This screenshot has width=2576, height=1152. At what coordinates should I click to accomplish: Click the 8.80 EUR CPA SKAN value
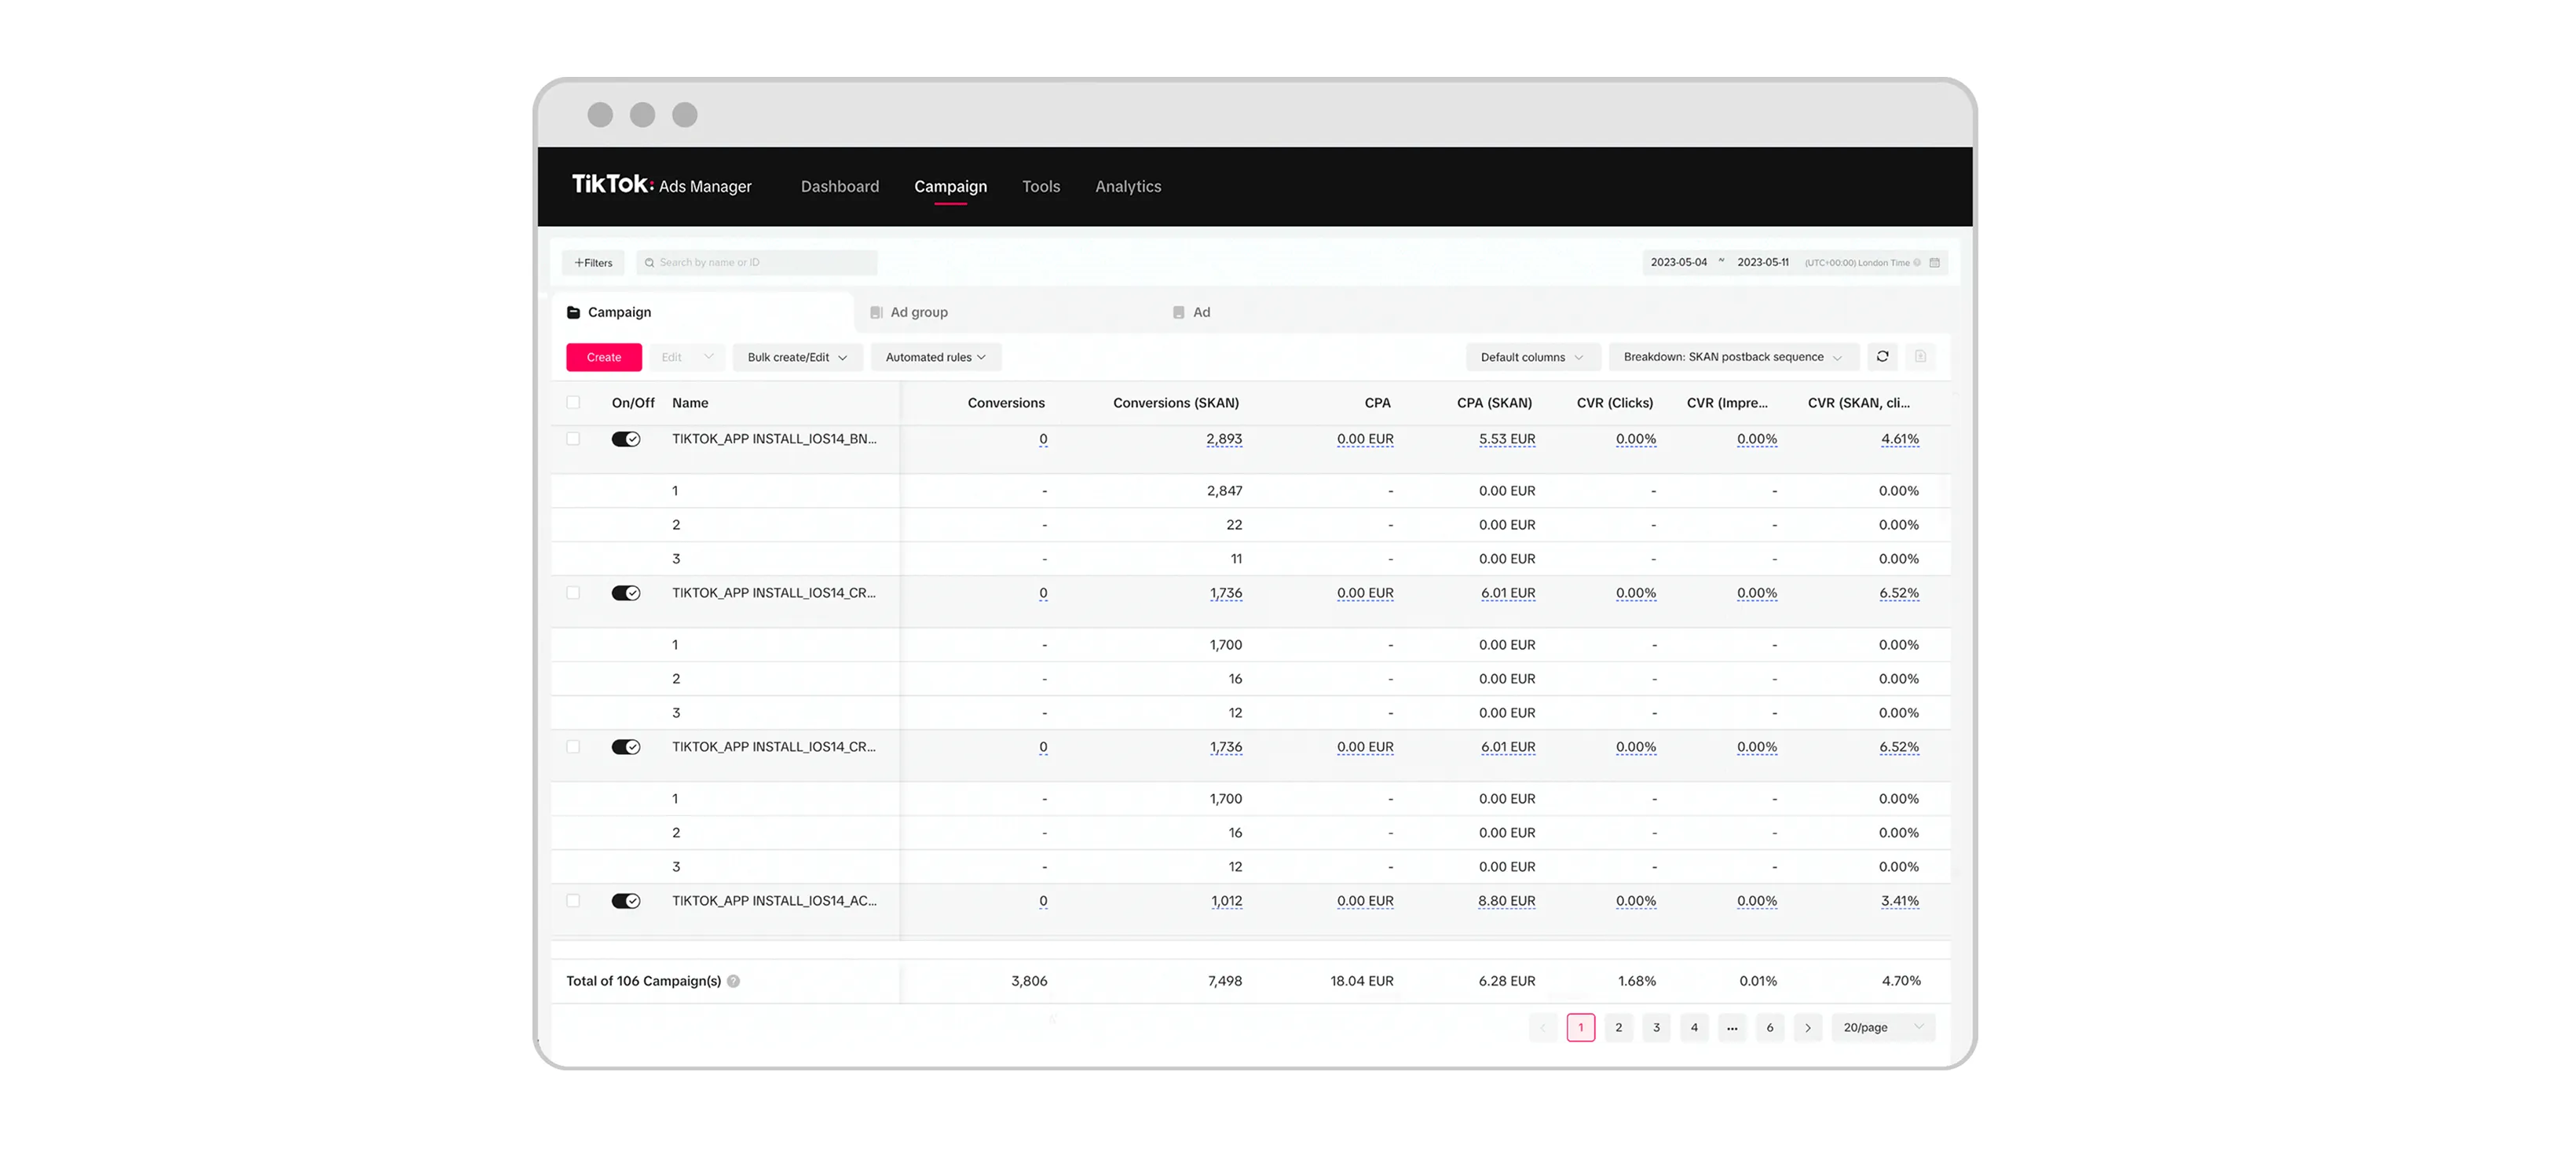[x=1507, y=900]
